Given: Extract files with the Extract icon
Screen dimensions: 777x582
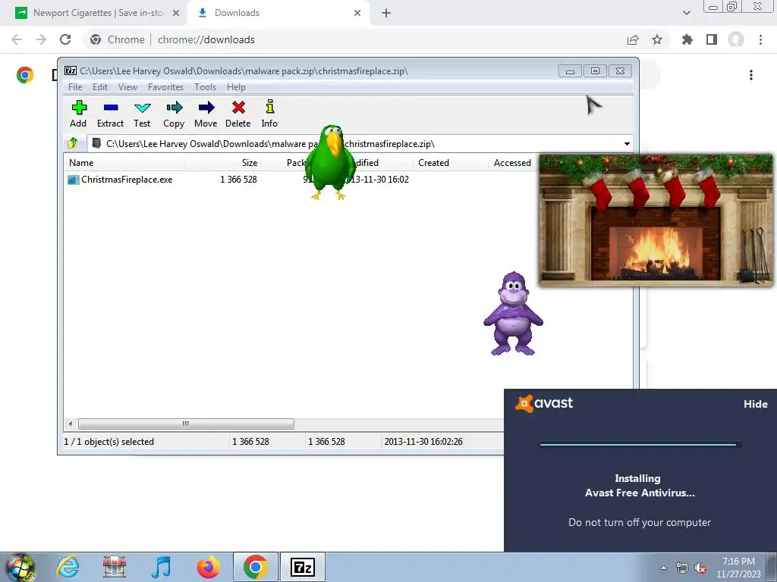Looking at the screenshot, I should tap(111, 114).
